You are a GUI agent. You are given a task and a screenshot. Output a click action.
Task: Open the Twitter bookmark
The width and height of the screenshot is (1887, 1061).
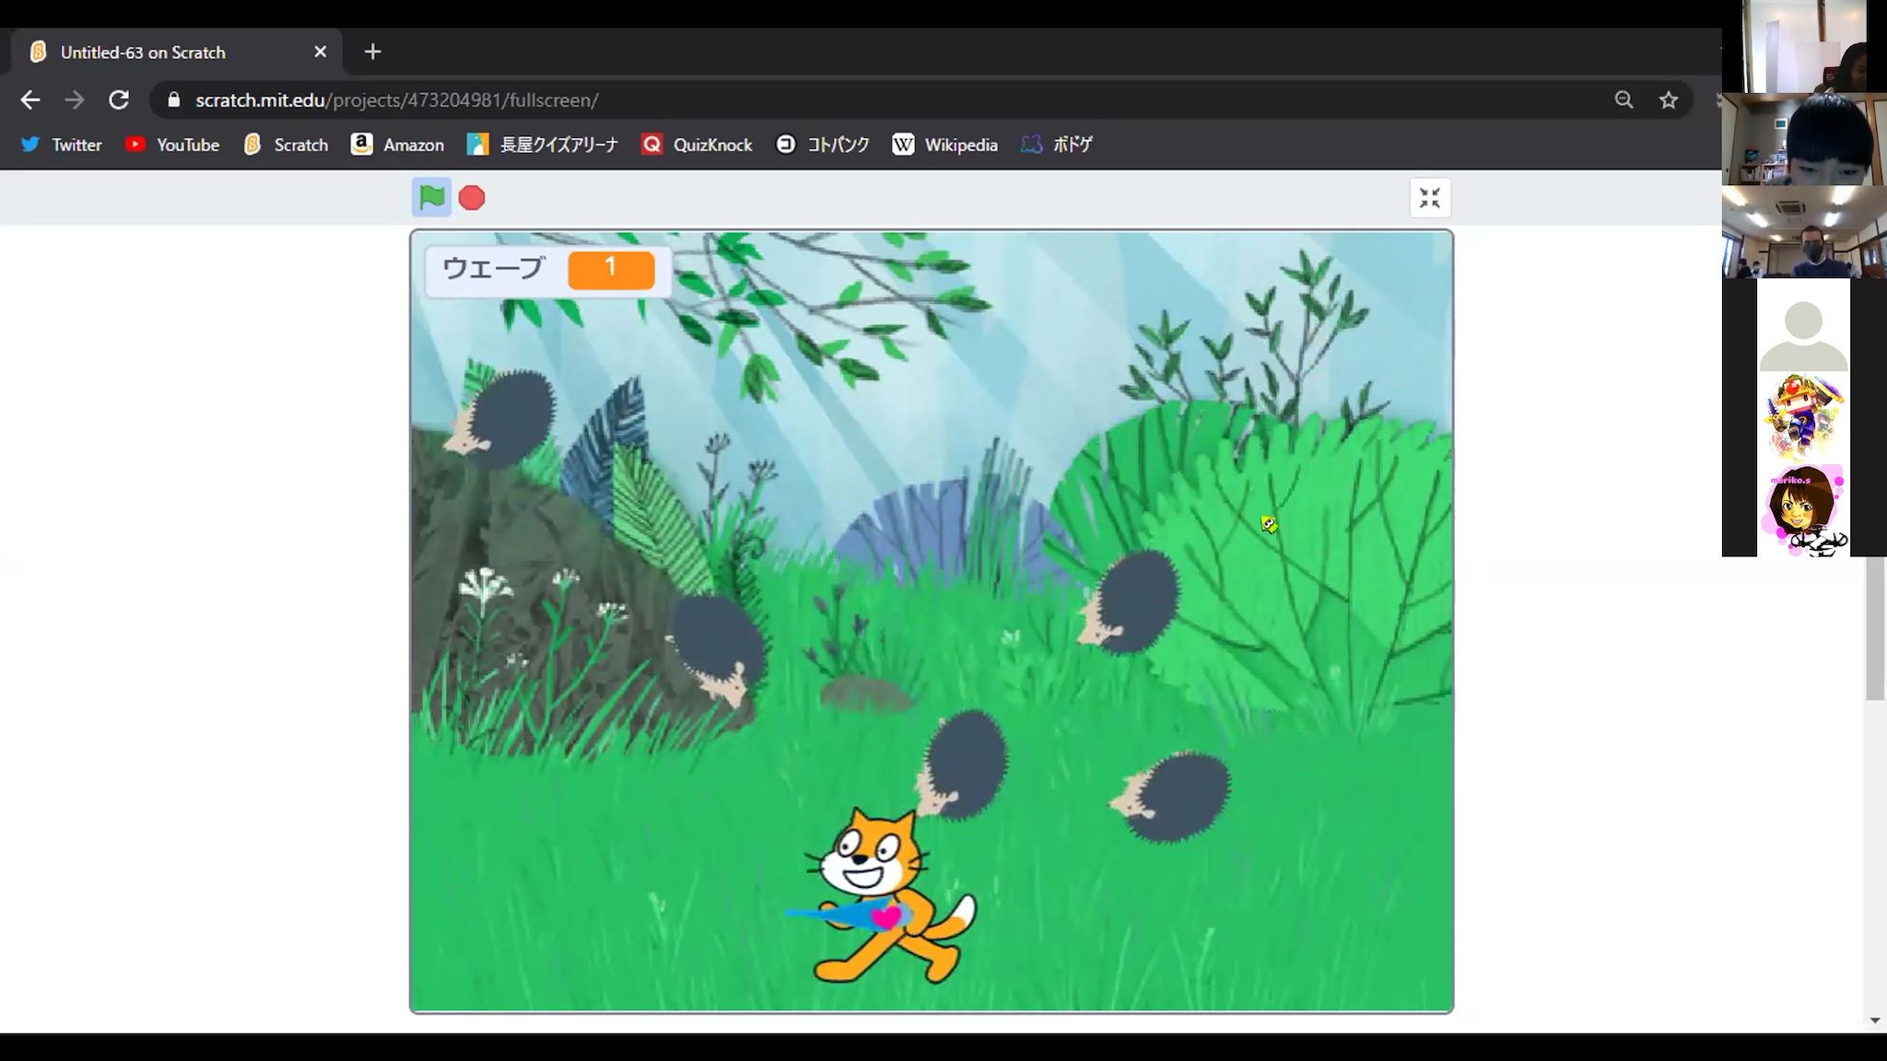[x=61, y=145]
